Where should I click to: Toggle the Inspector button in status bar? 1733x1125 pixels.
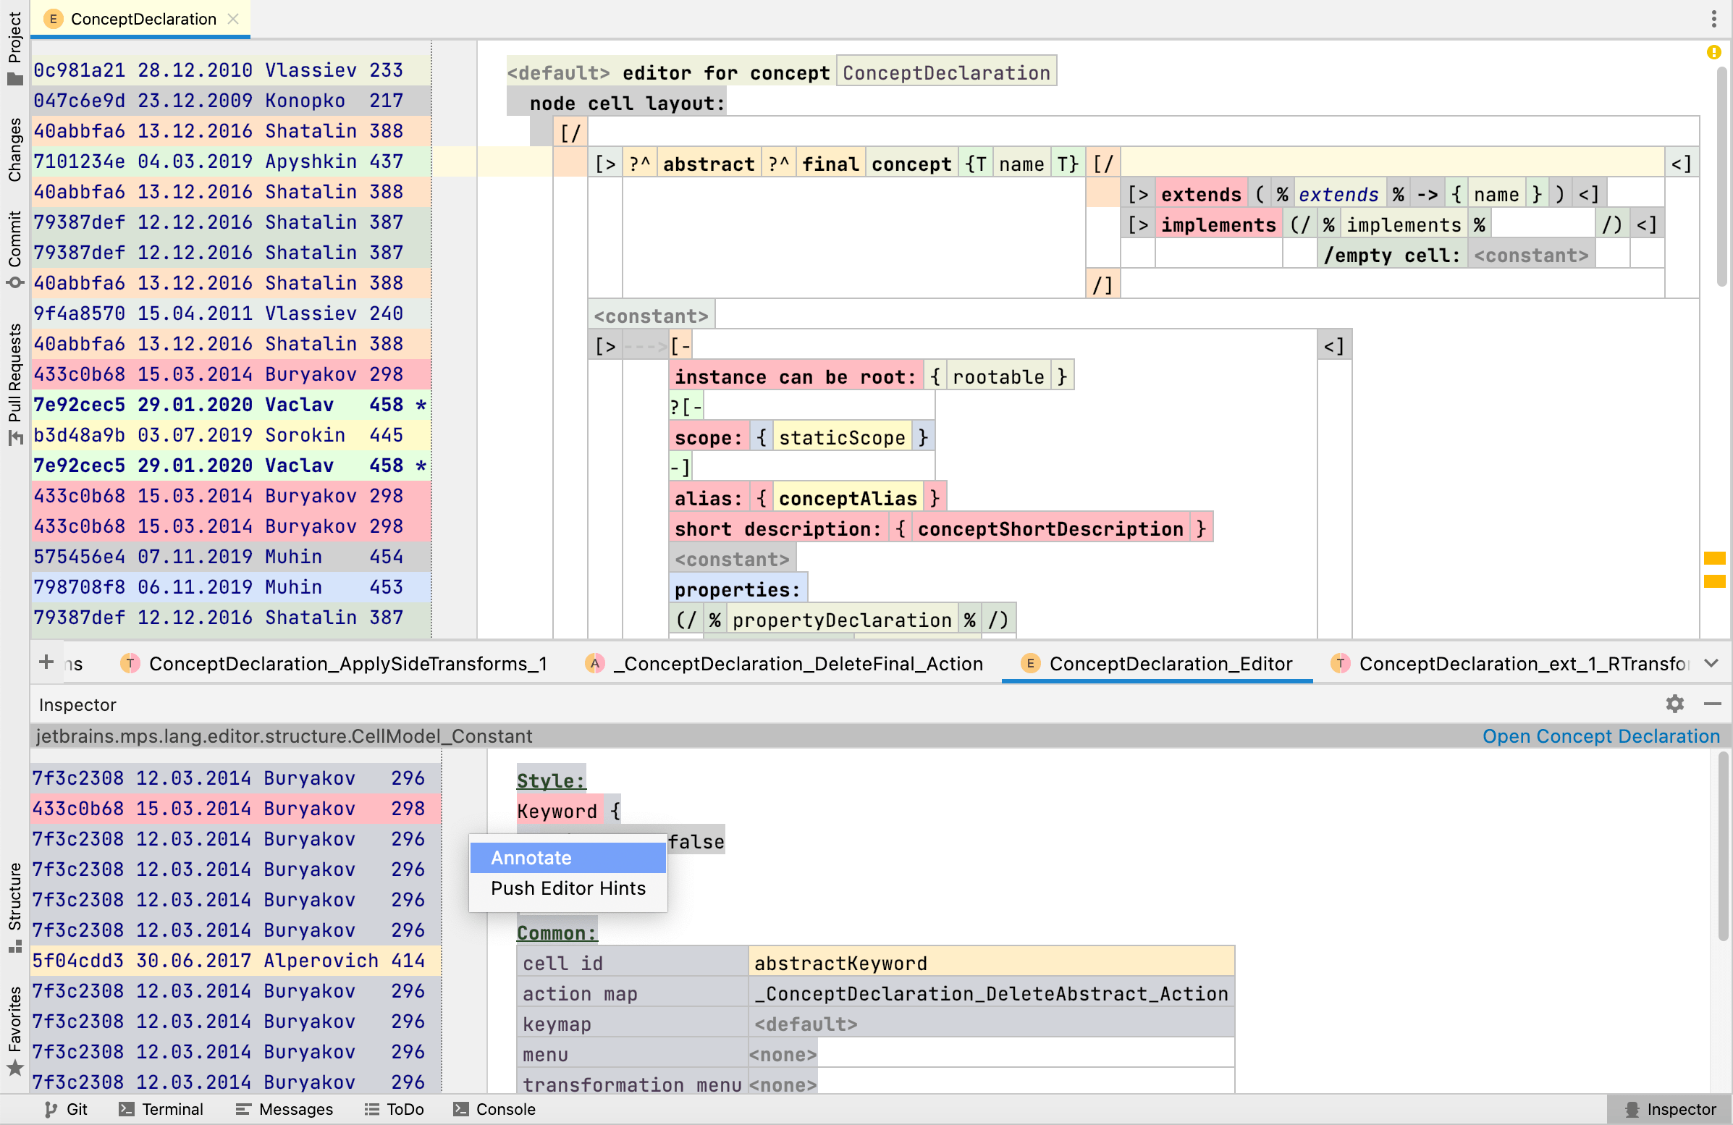(1669, 1109)
